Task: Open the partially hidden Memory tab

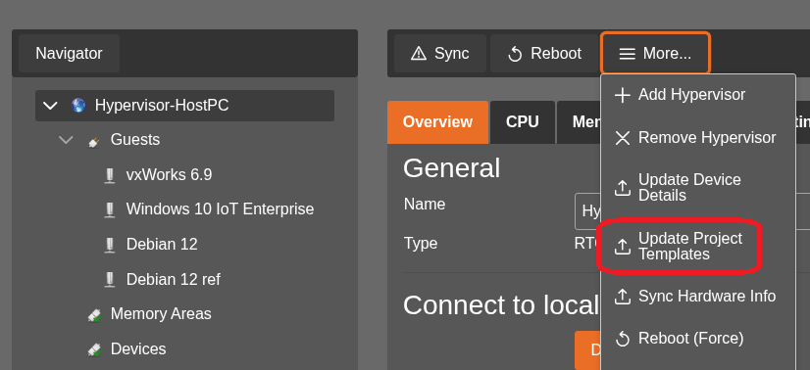Action: pyautogui.click(x=580, y=122)
